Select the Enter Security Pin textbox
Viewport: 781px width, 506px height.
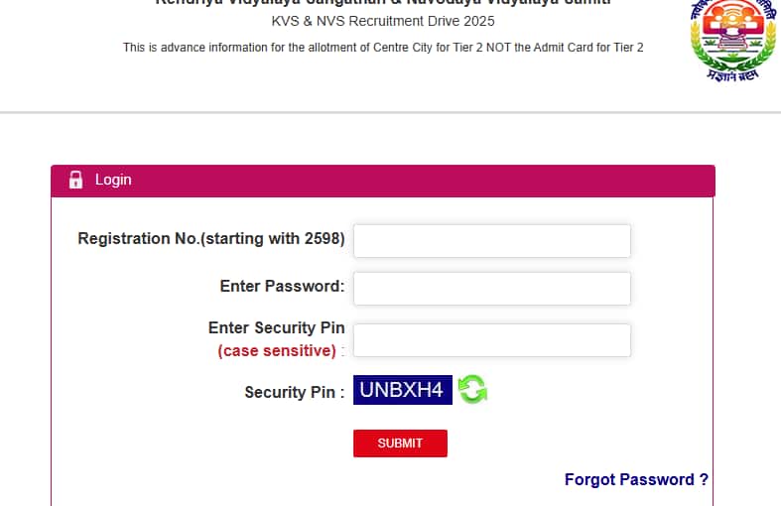(492, 340)
